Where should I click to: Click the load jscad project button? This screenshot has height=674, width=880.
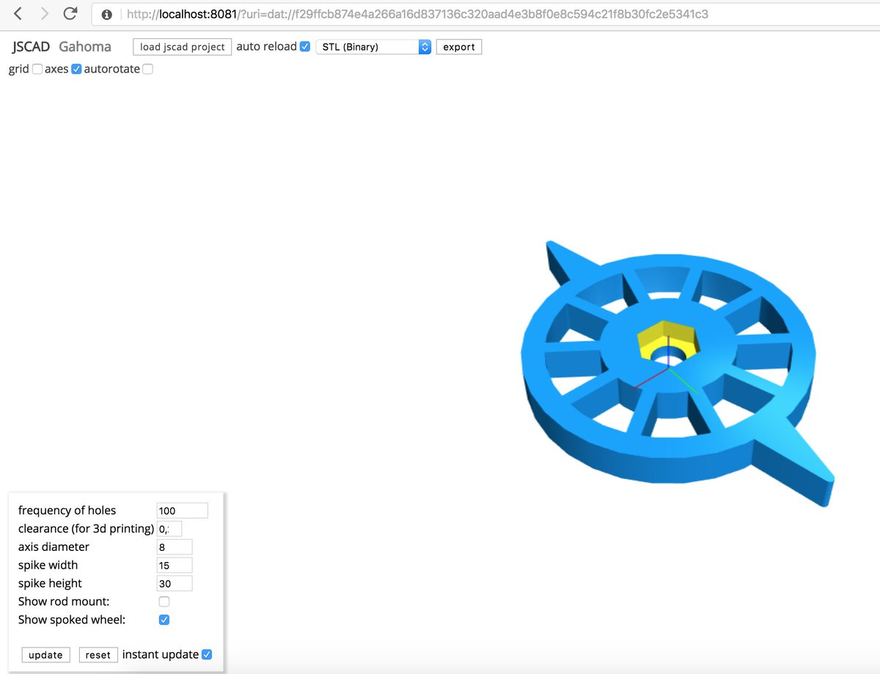click(x=182, y=46)
